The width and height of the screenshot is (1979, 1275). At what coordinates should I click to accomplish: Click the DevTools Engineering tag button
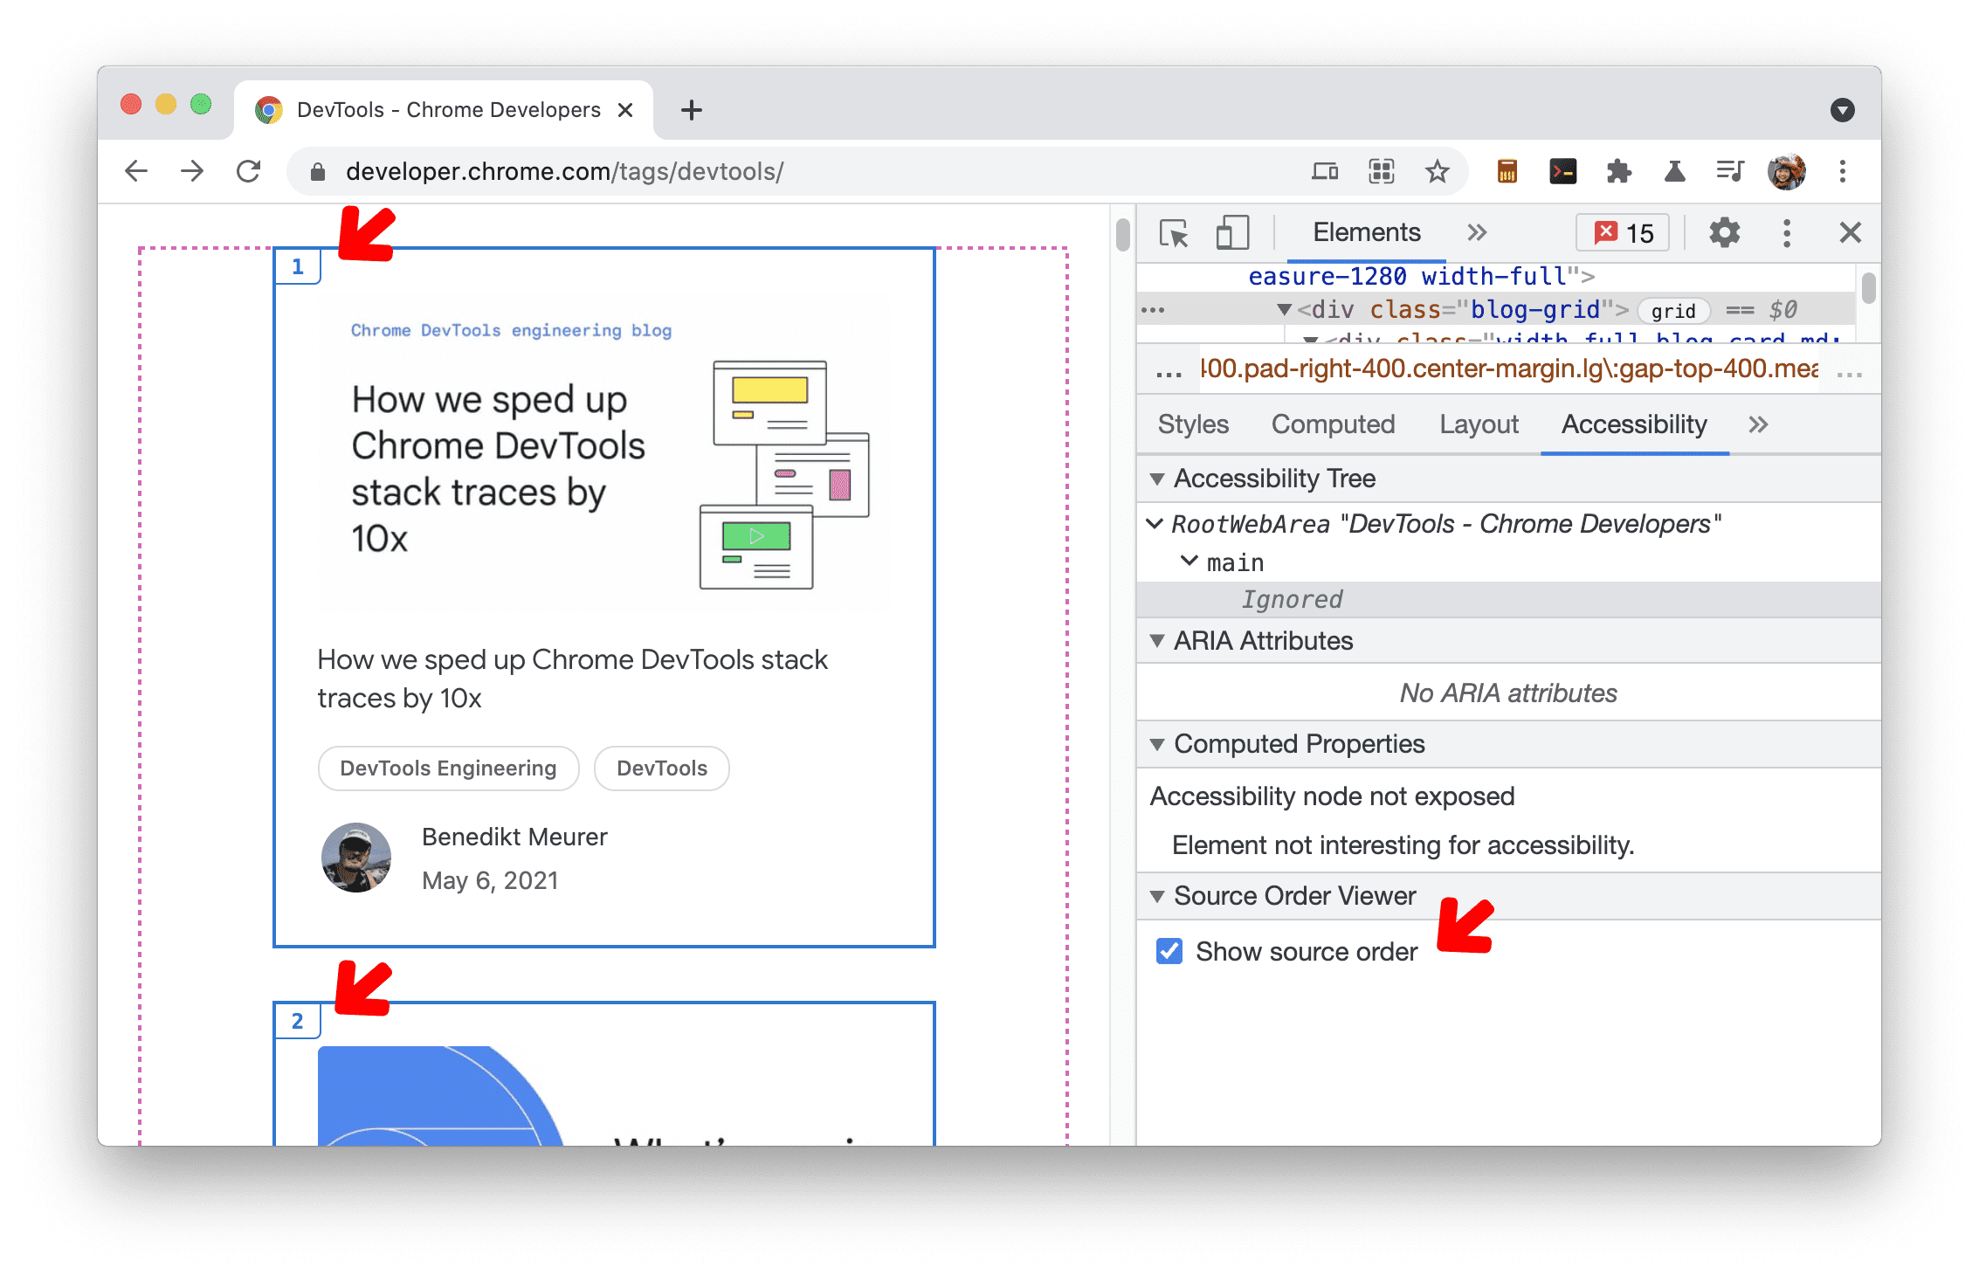447,768
